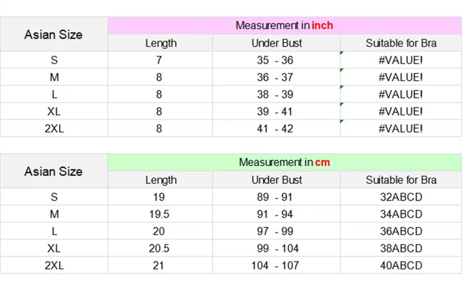Click #VALUE! error in 2XL row
Viewport: 462px width, 286px height.
tap(401, 128)
